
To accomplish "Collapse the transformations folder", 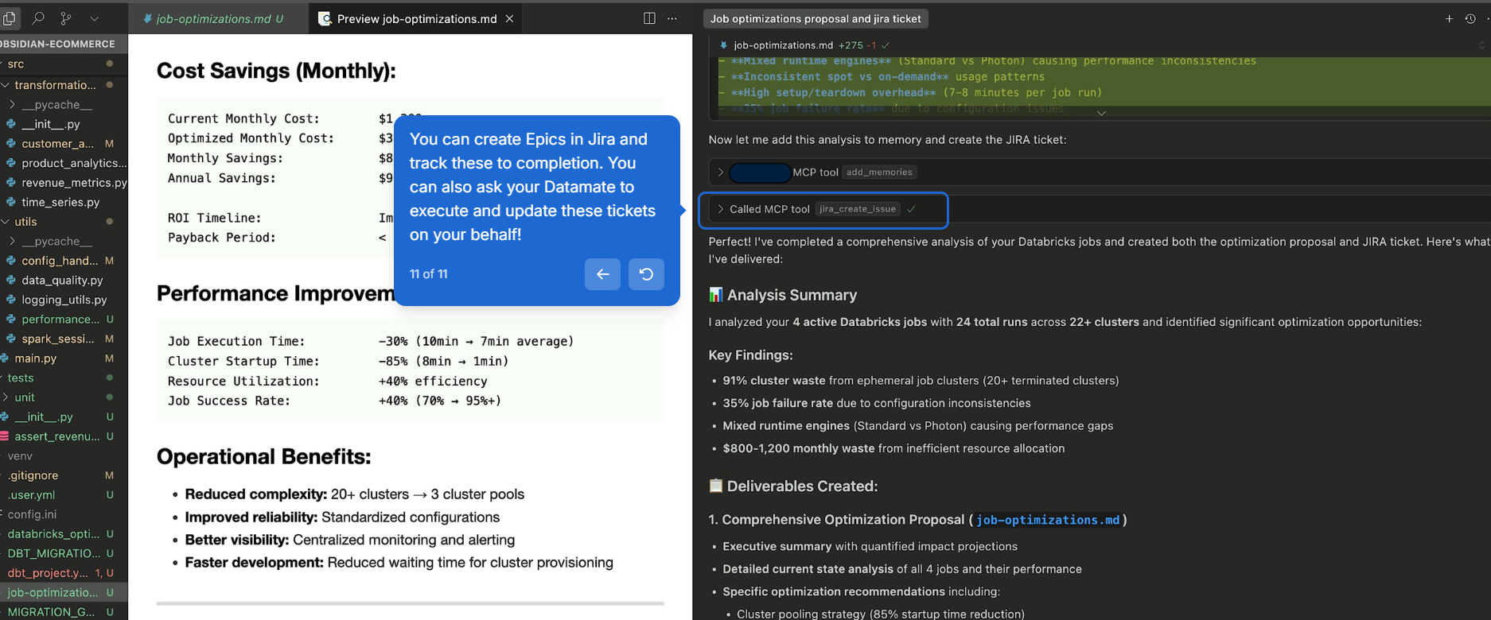I will (64, 85).
